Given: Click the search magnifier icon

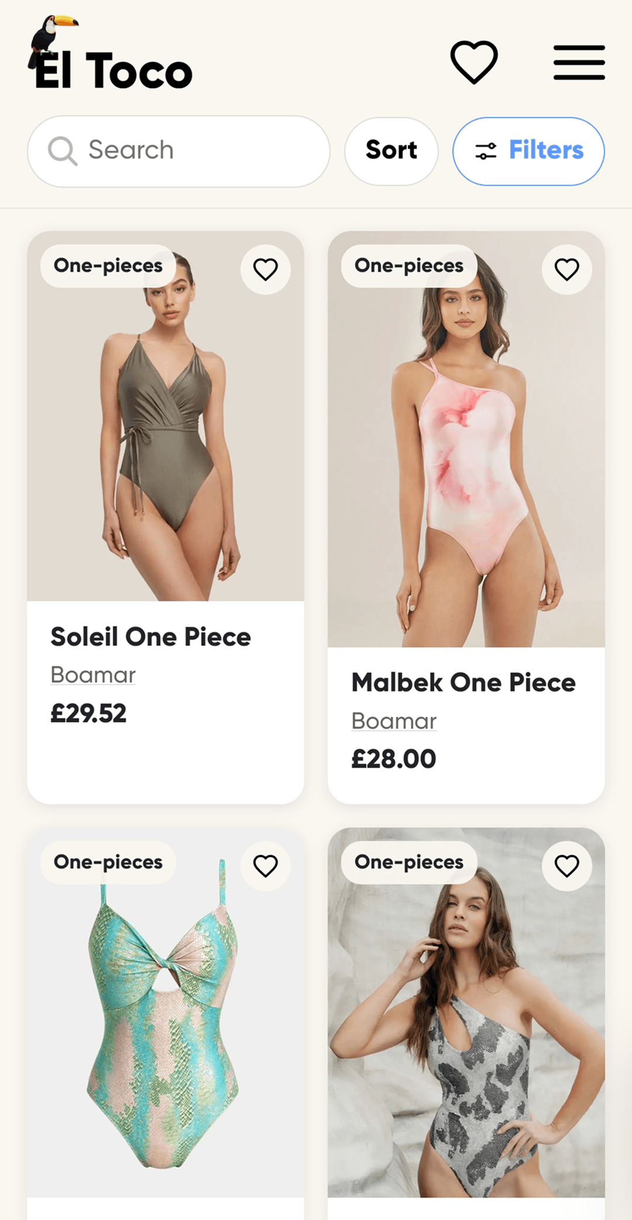Looking at the screenshot, I should point(62,151).
